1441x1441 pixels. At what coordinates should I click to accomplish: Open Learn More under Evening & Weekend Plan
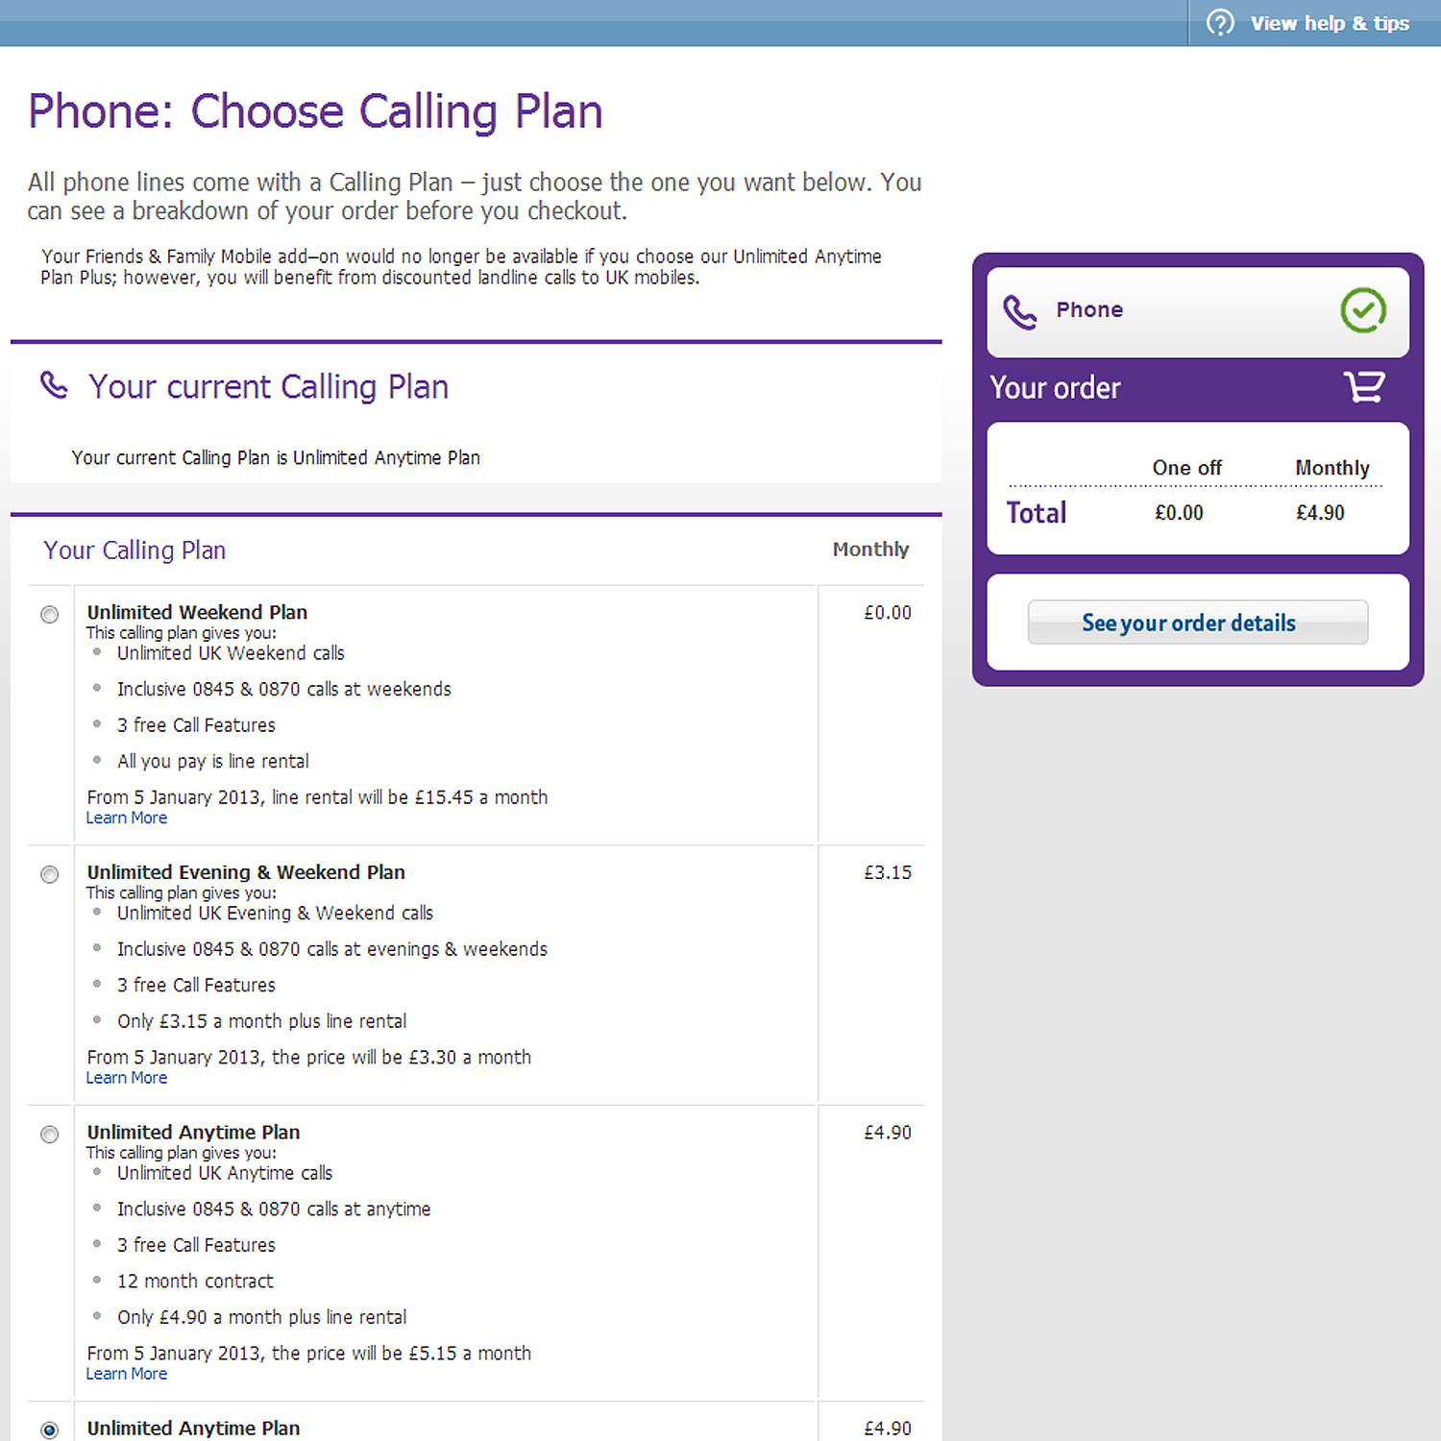[126, 1077]
